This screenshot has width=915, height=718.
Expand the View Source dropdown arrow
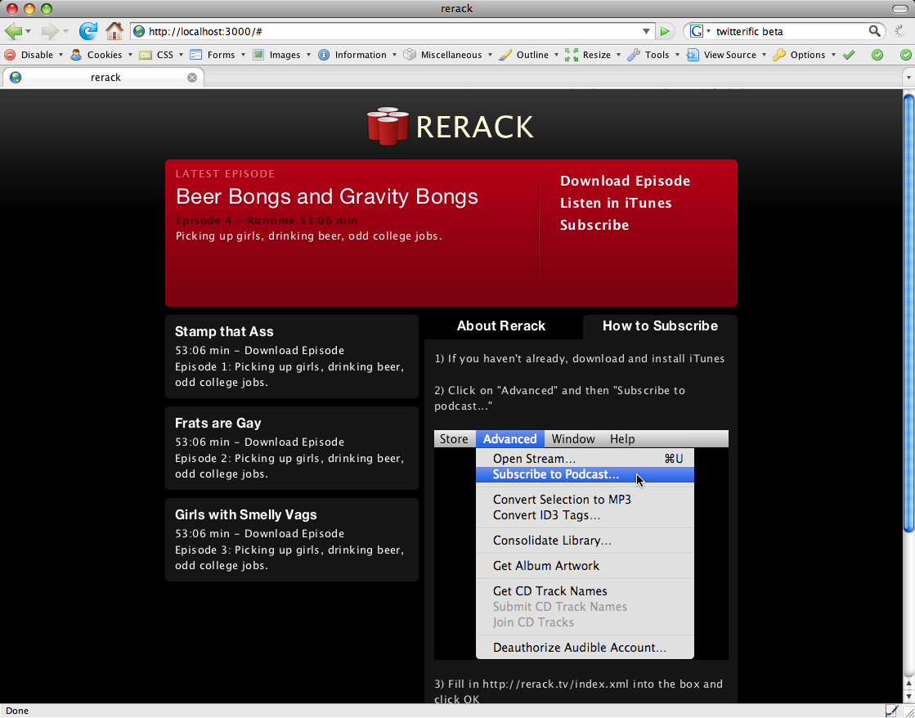(763, 55)
